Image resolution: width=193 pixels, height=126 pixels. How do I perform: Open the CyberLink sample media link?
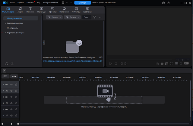click(73, 61)
